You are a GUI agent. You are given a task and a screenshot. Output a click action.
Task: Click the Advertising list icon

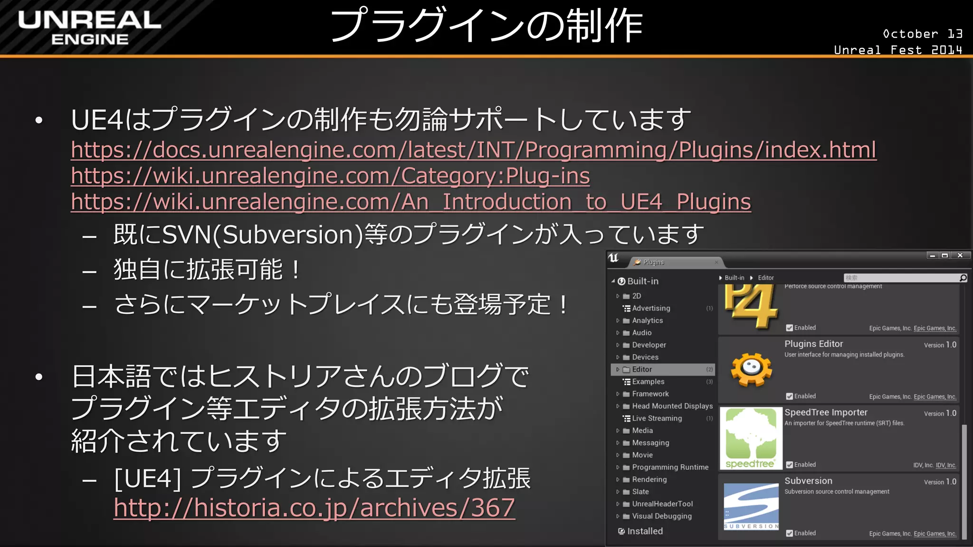coord(627,309)
